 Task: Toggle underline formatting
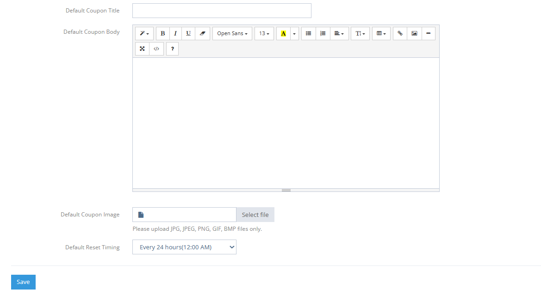click(x=188, y=33)
